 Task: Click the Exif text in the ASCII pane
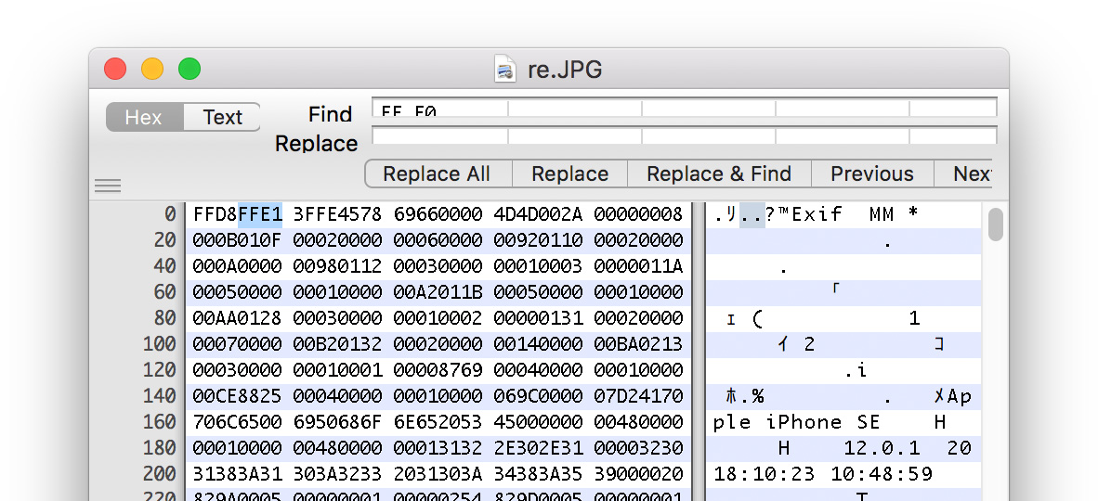click(x=817, y=214)
